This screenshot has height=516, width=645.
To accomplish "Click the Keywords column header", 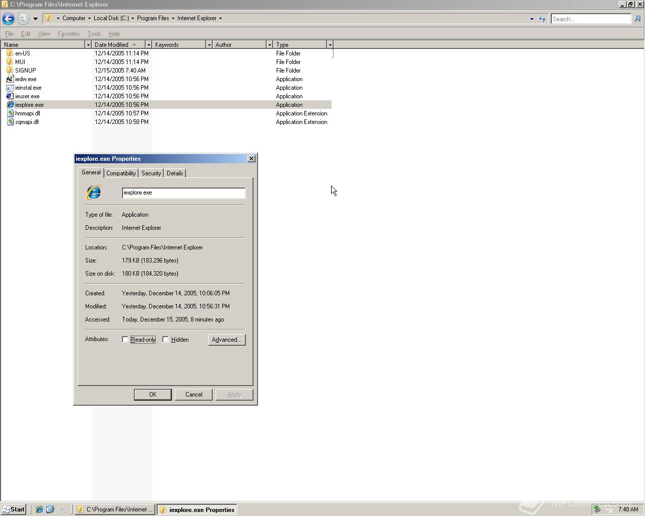I will pos(179,45).
